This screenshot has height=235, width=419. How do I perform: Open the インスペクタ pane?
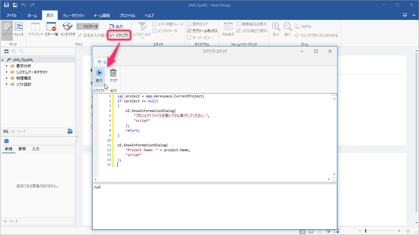point(67,29)
